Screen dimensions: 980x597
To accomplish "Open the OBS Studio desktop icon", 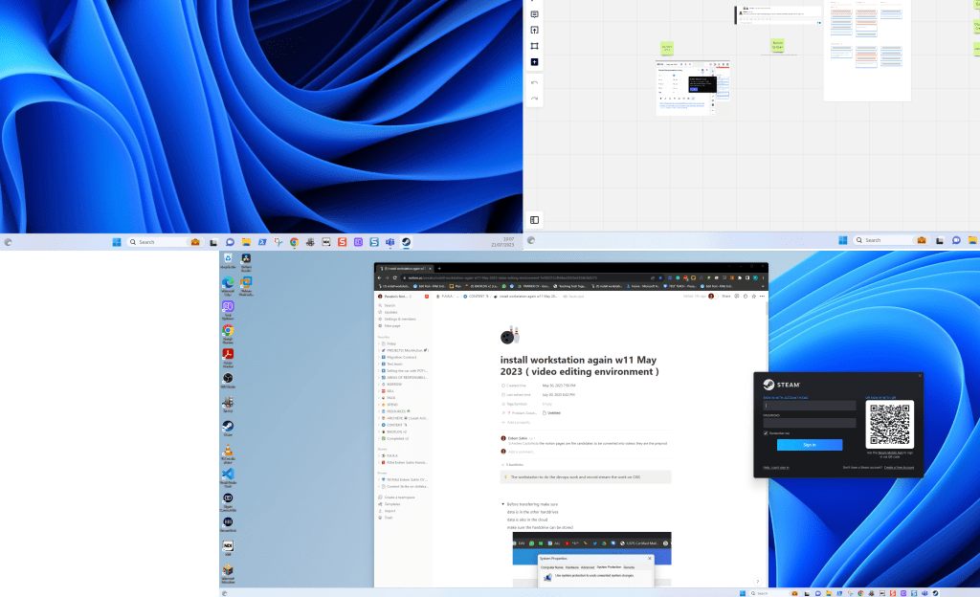I will (228, 381).
